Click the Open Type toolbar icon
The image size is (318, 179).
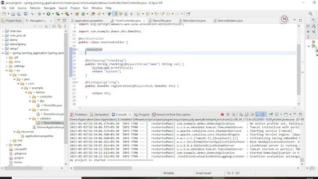93,14
